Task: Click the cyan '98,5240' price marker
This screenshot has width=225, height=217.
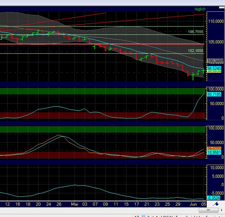Action: 214,68
